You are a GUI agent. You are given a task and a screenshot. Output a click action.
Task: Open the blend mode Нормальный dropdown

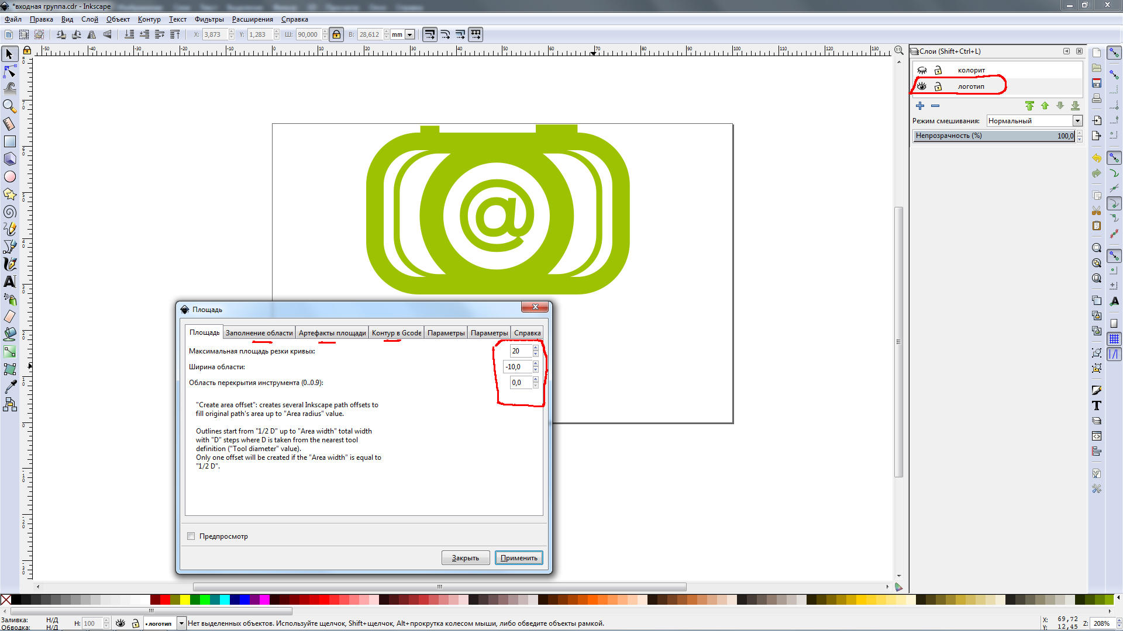click(1077, 121)
